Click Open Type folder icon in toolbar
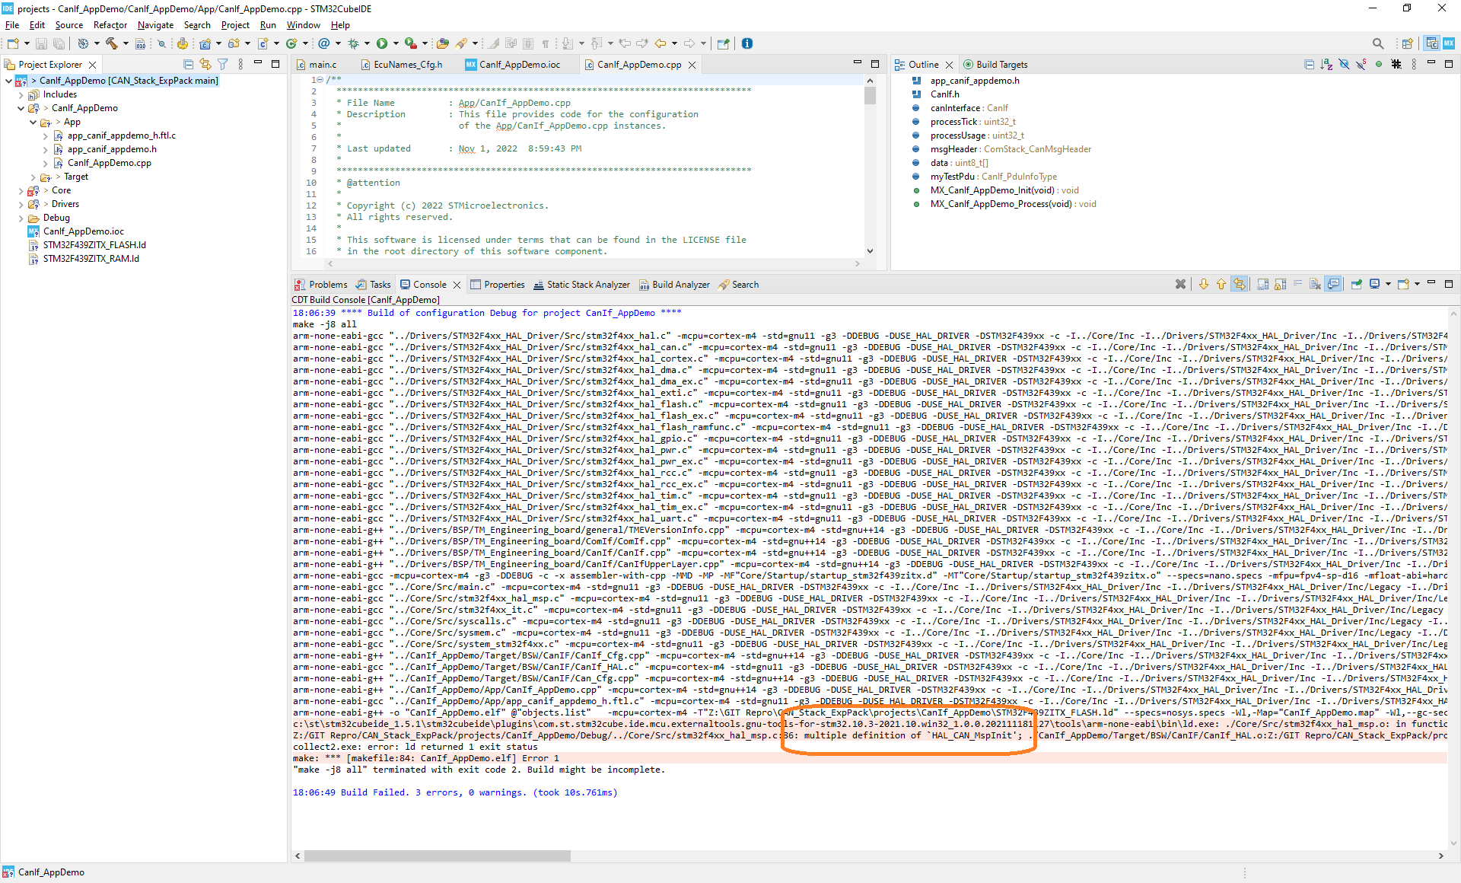The width and height of the screenshot is (1461, 883). pos(442,43)
